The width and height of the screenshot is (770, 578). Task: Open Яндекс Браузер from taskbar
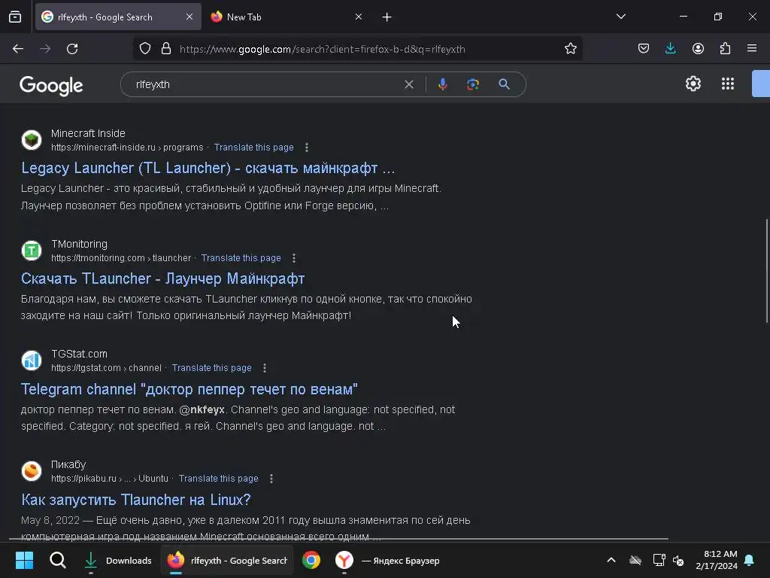pos(387,560)
